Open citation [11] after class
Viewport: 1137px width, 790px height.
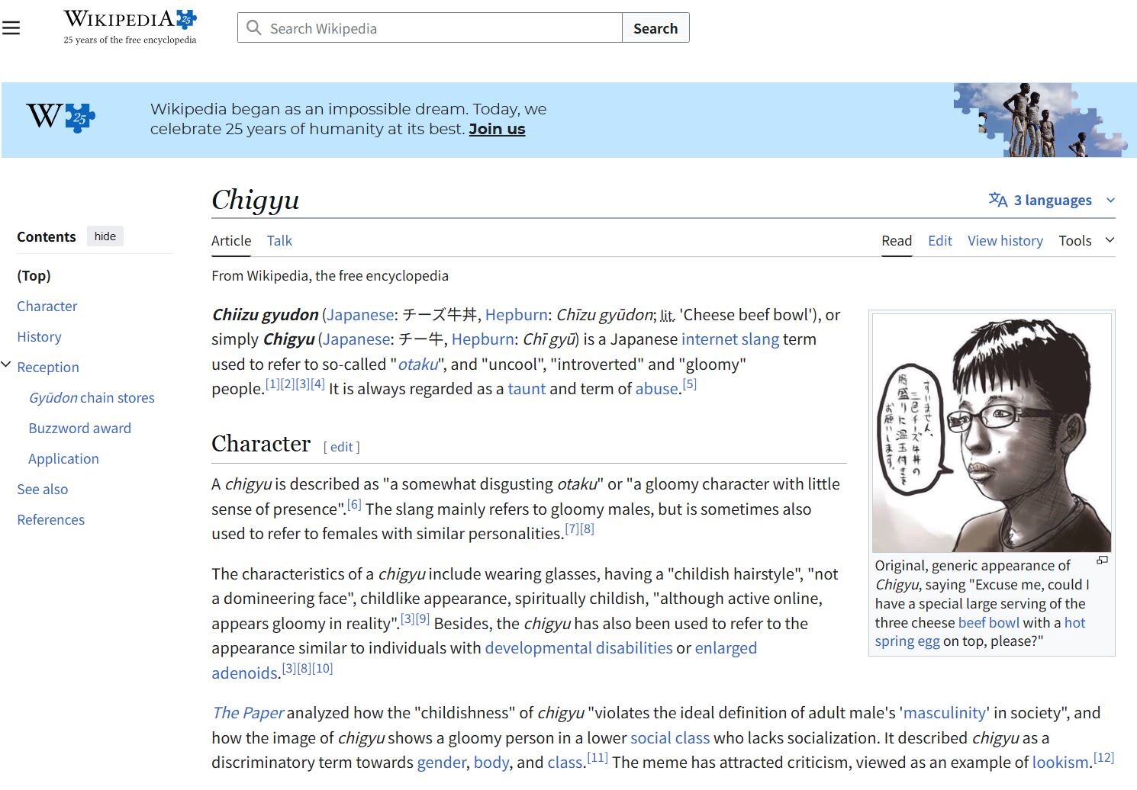click(x=597, y=757)
